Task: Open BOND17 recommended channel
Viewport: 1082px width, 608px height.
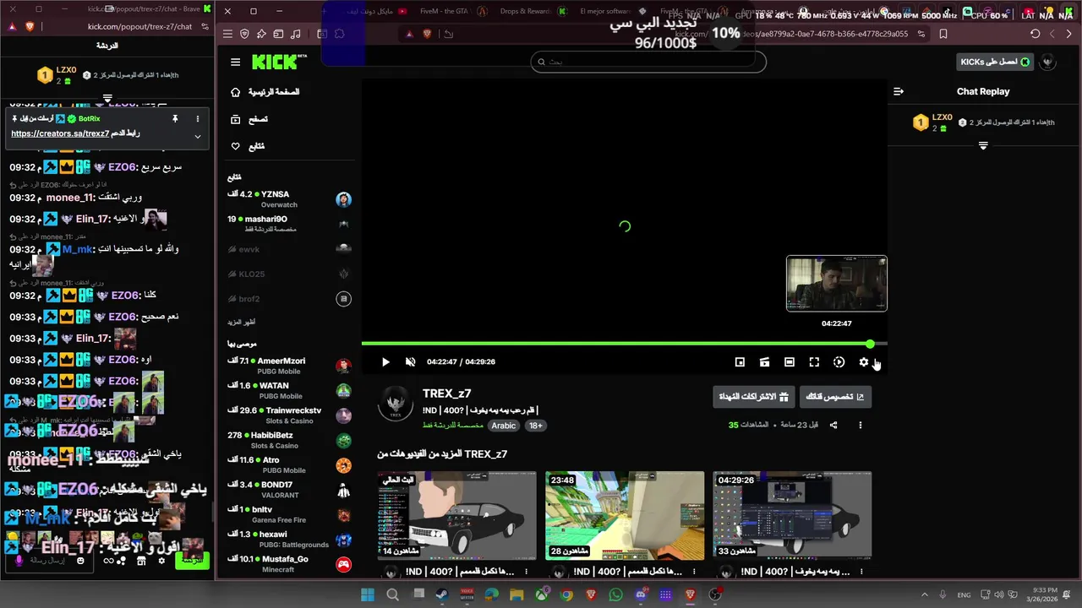Action: click(x=289, y=490)
